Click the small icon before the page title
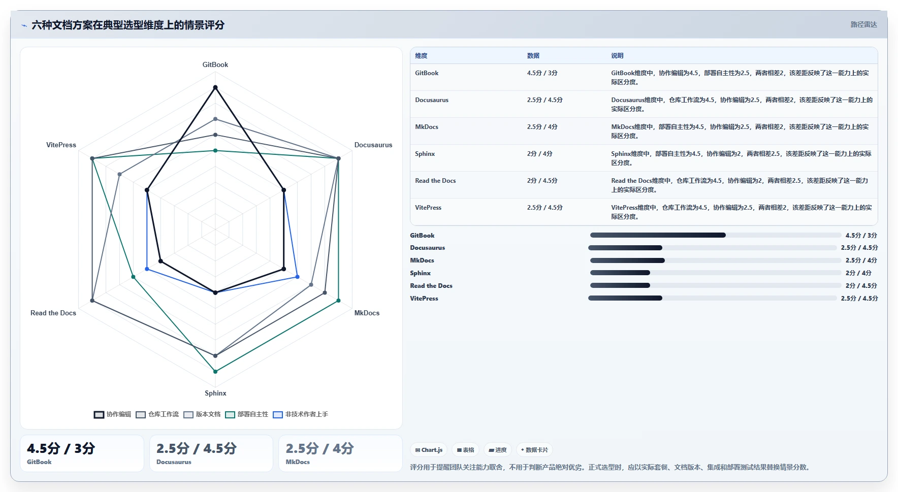The height and width of the screenshot is (492, 898). click(x=24, y=25)
